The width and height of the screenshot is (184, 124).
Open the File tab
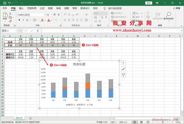coord(5,8)
